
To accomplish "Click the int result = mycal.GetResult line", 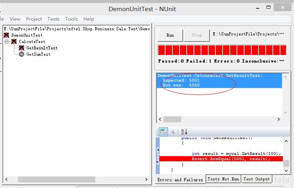I will click(236, 153).
